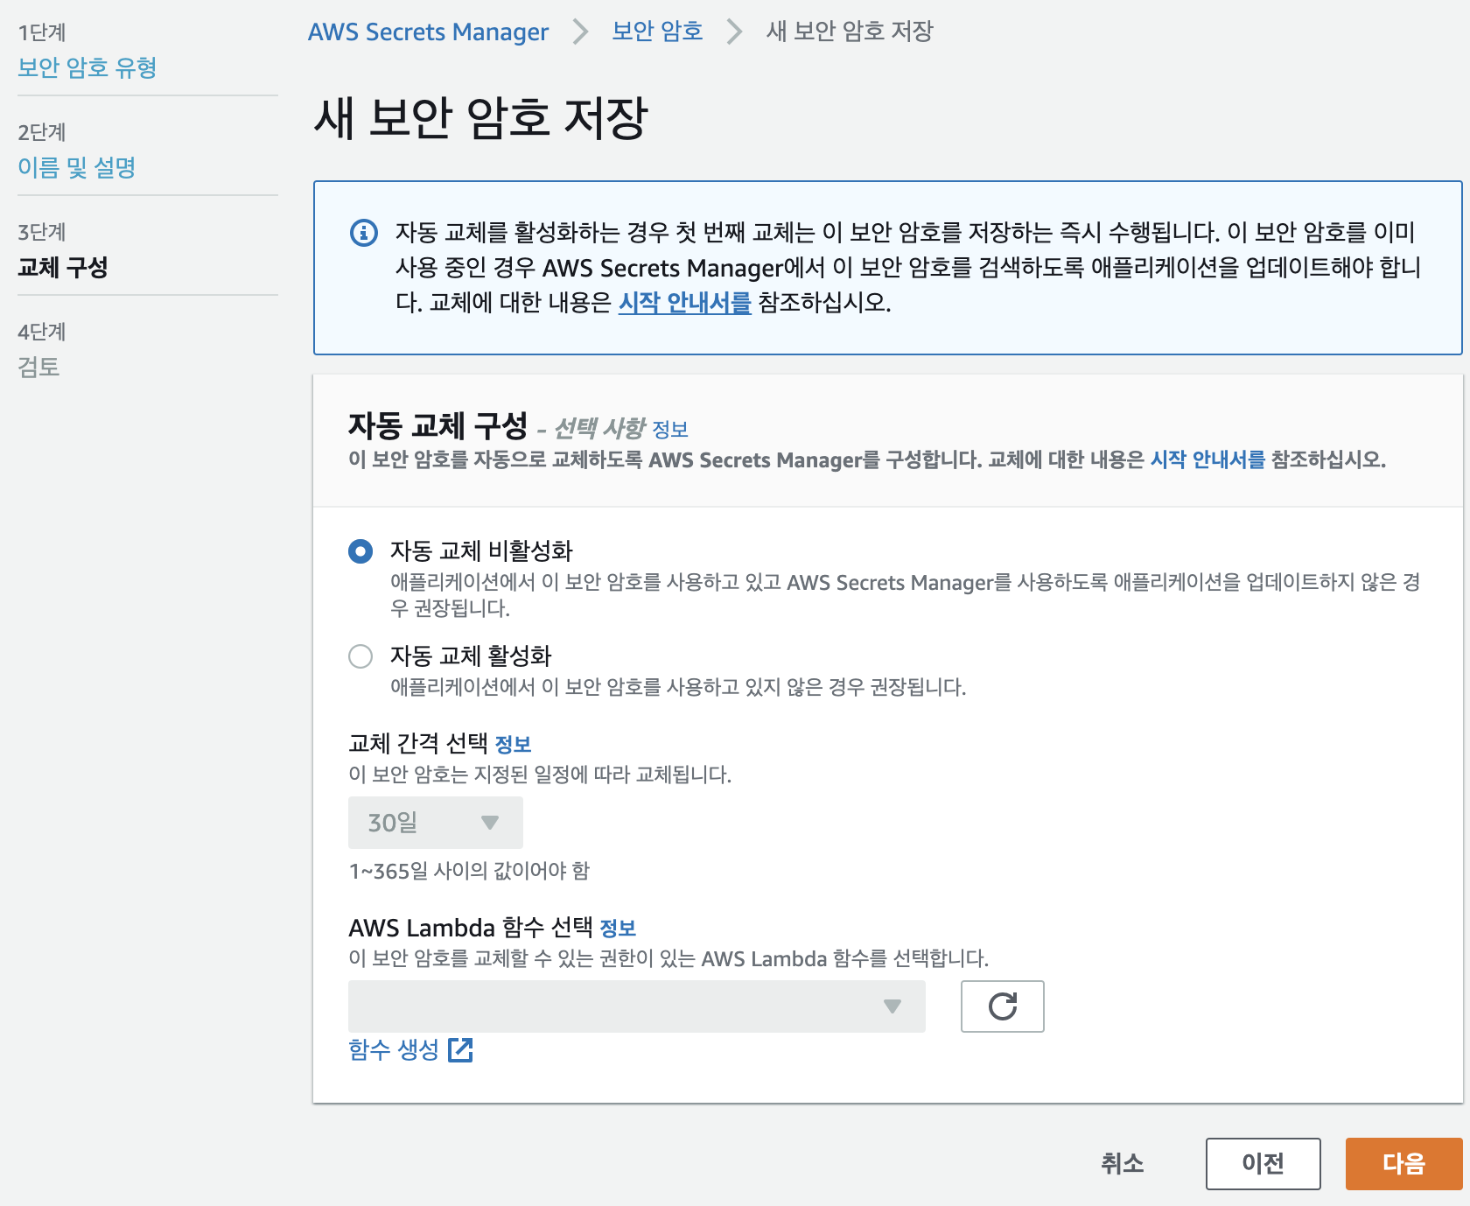The width and height of the screenshot is (1470, 1206).
Task: Click 정보 link next to 자동 교체 구성
Action: click(x=670, y=429)
